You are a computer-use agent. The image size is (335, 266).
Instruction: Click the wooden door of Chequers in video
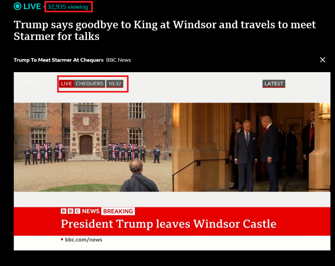click(86, 145)
